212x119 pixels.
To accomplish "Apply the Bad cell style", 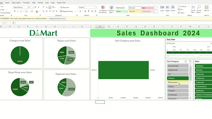I will click(148, 8).
